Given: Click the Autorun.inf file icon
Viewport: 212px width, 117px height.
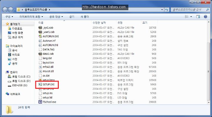Looking at the screenshot, I should (x=40, y=41).
